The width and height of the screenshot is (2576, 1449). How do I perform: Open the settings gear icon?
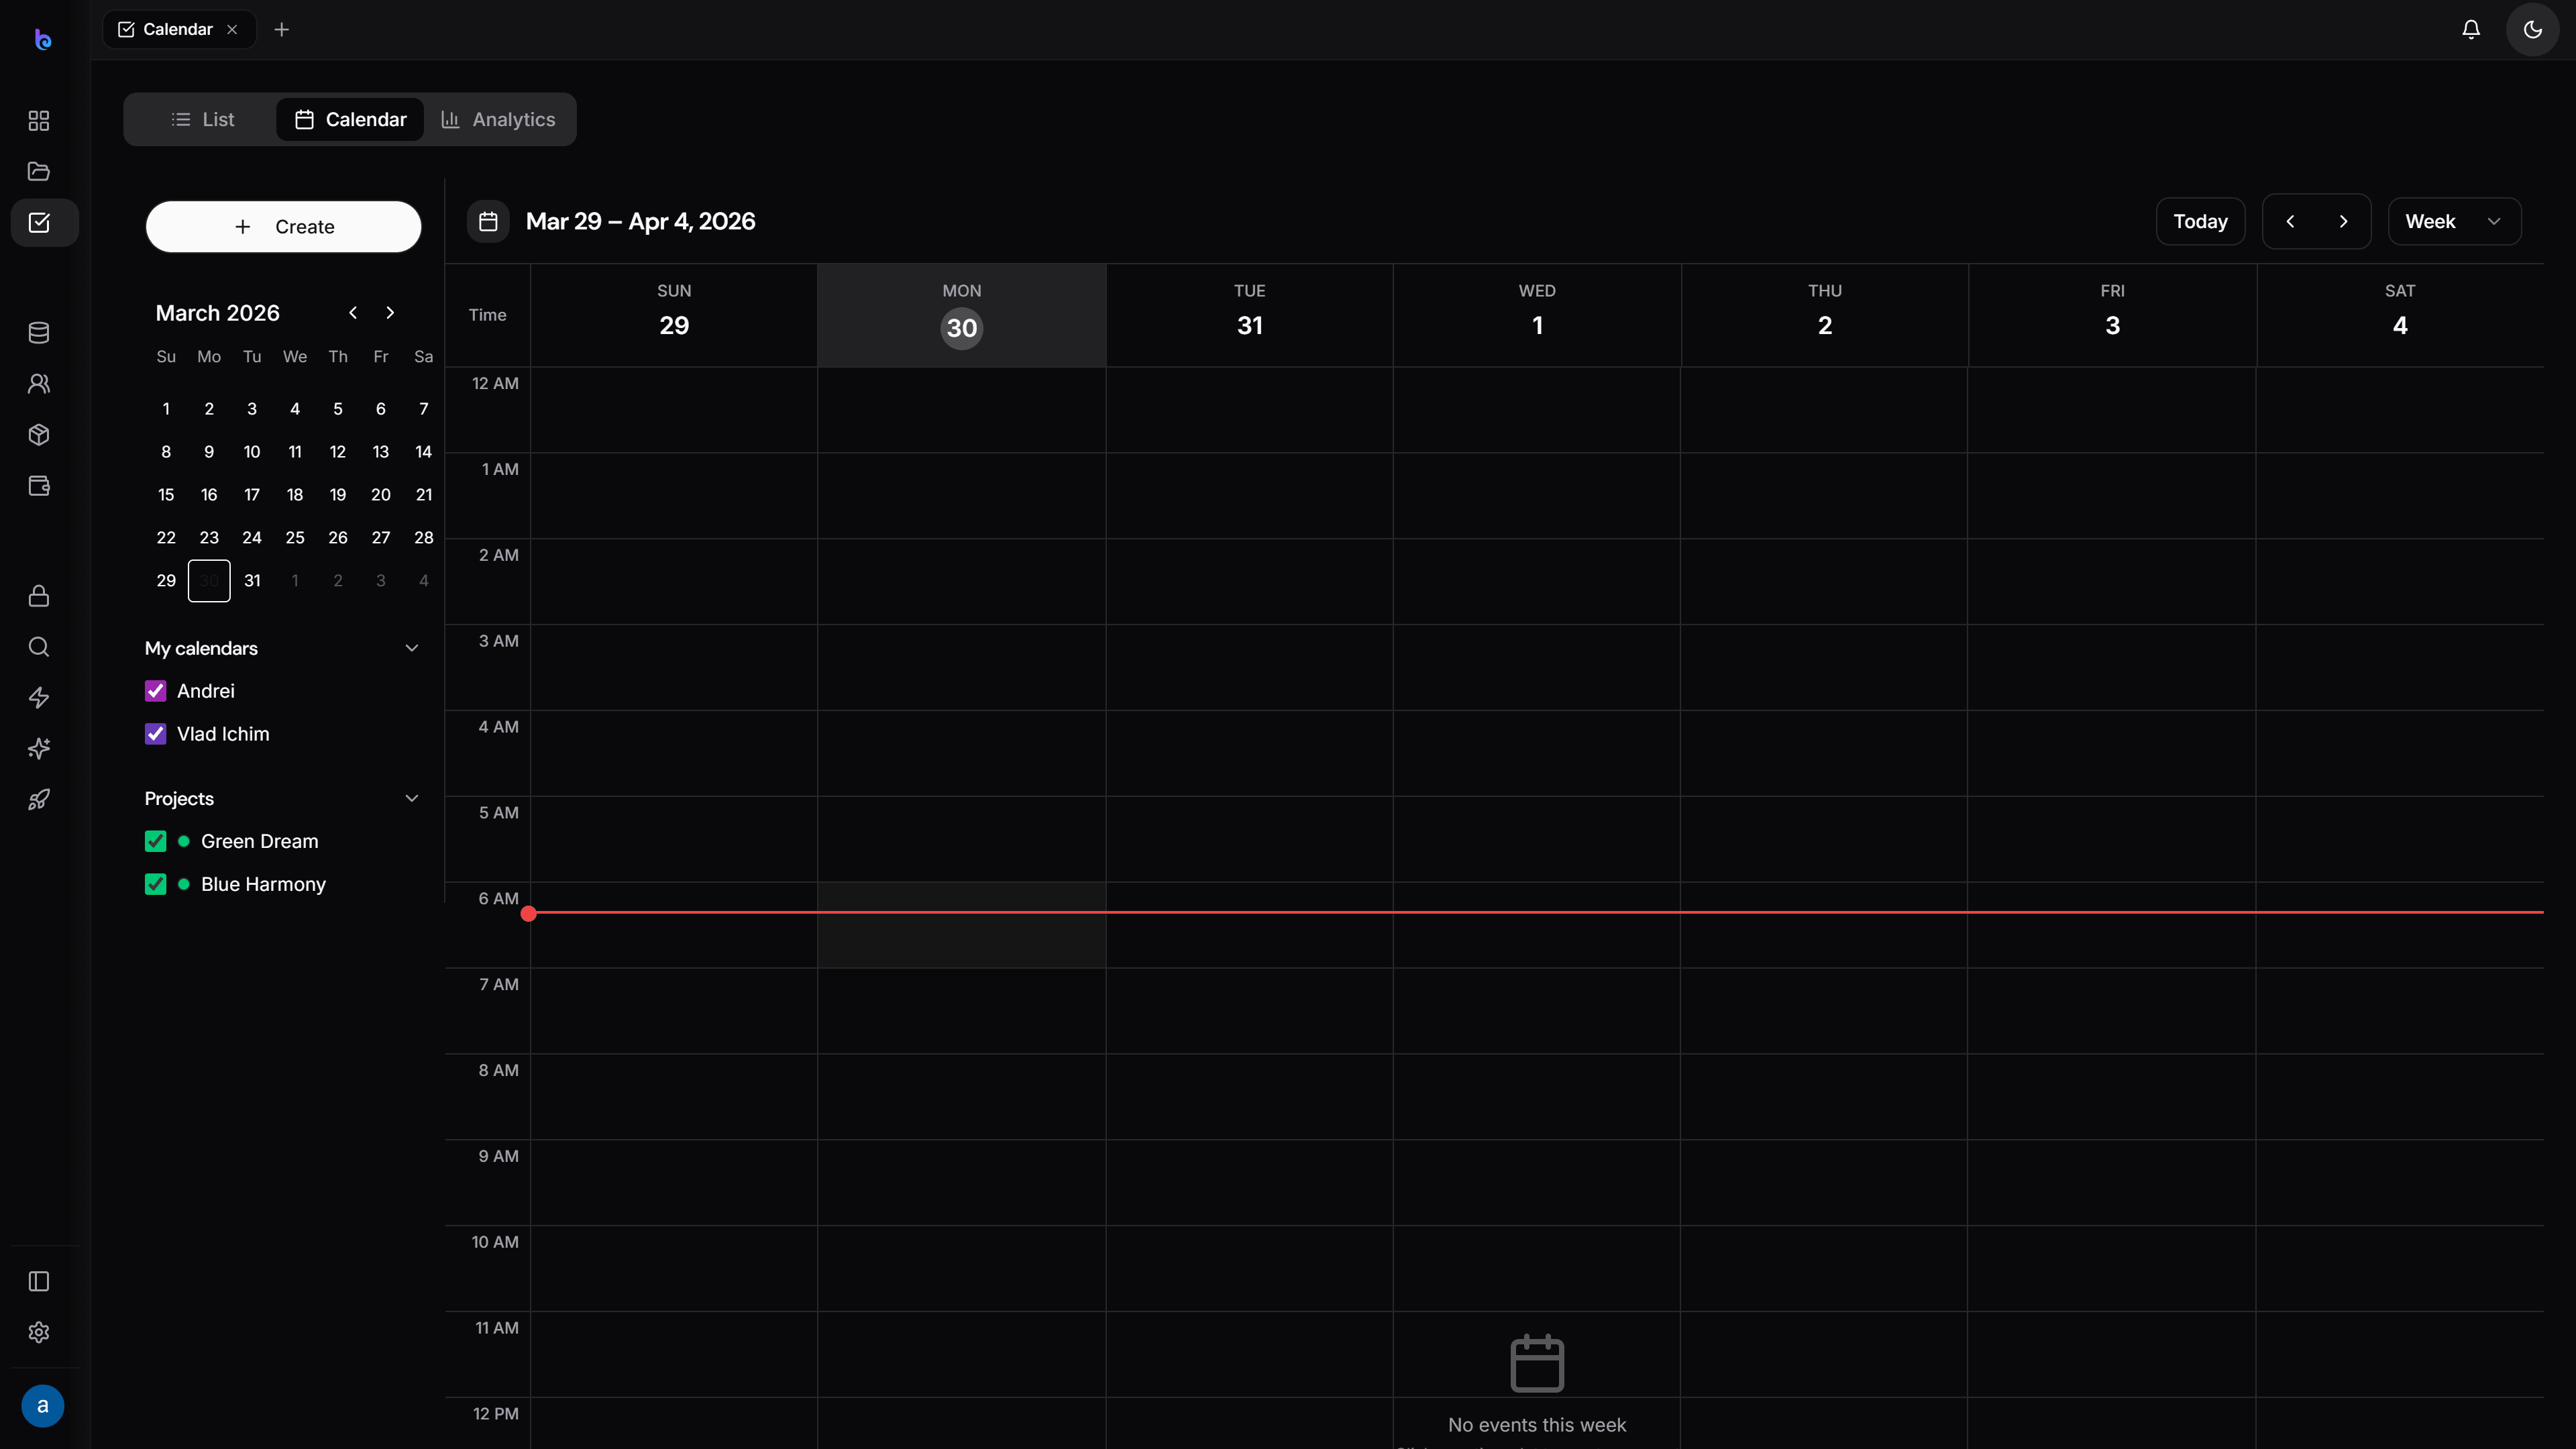pyautogui.click(x=39, y=1332)
